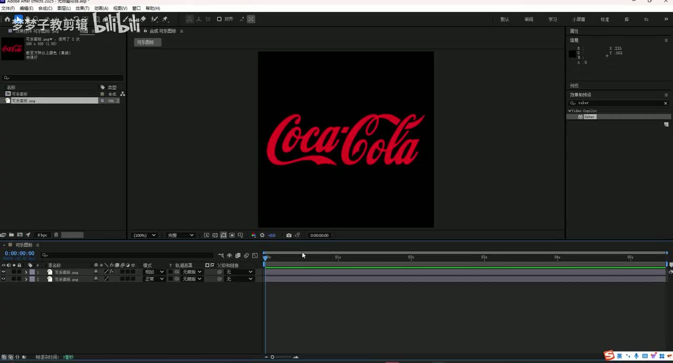Image resolution: width=673 pixels, height=363 pixels.
Task: Expand layer 2 properties
Action: [x=26, y=279]
